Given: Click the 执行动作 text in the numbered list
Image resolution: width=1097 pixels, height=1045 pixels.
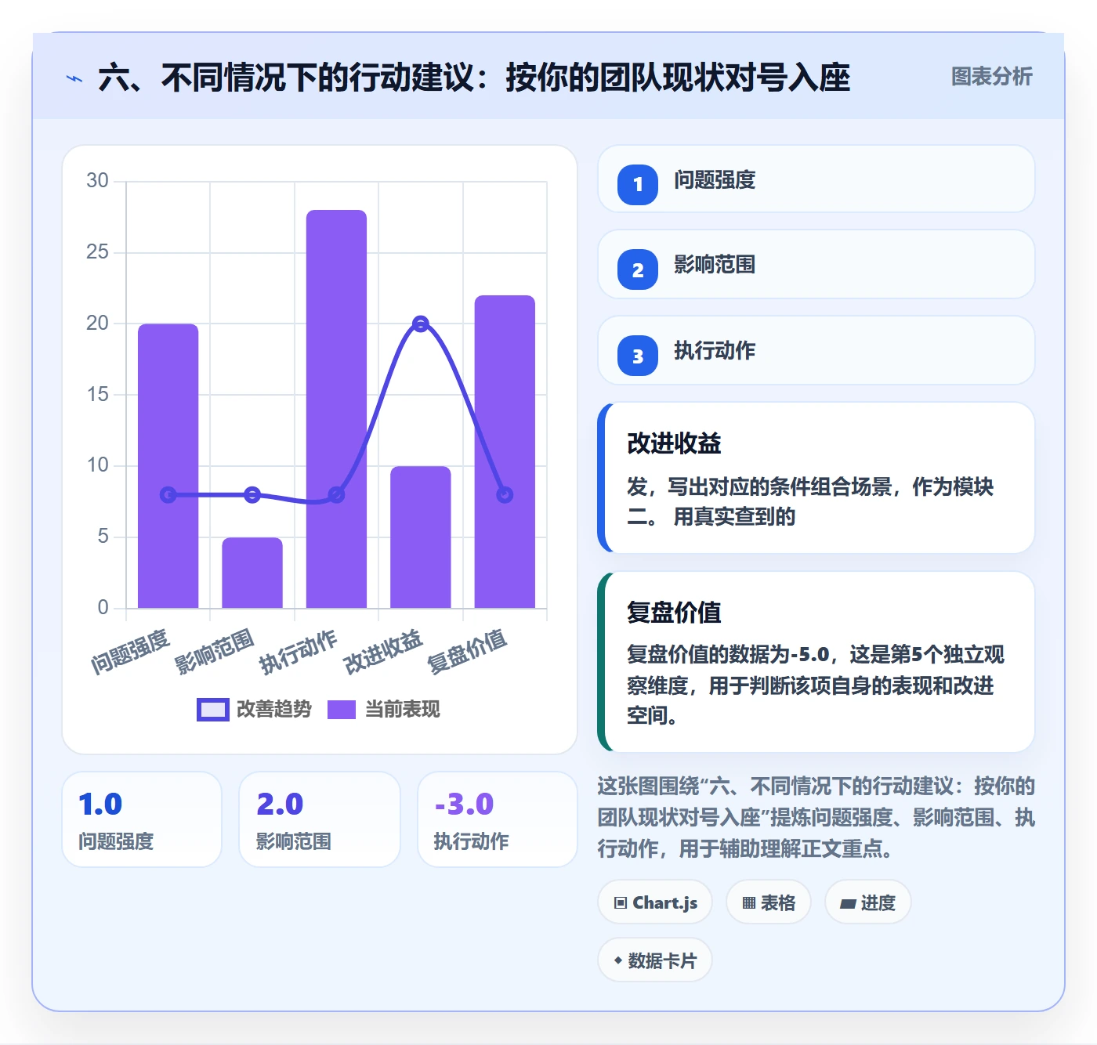Looking at the screenshot, I should coord(715,351).
